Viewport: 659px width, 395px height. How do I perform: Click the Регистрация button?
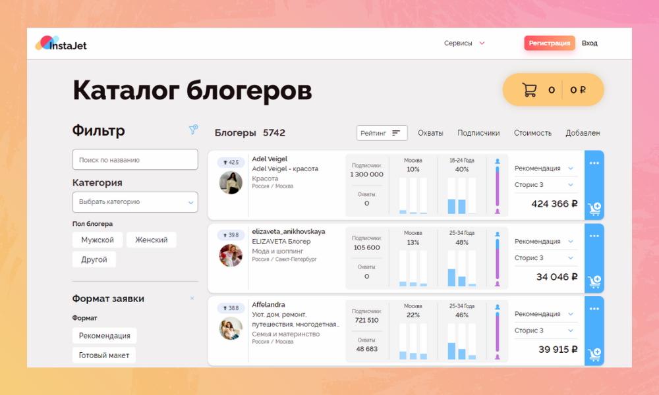click(x=550, y=43)
